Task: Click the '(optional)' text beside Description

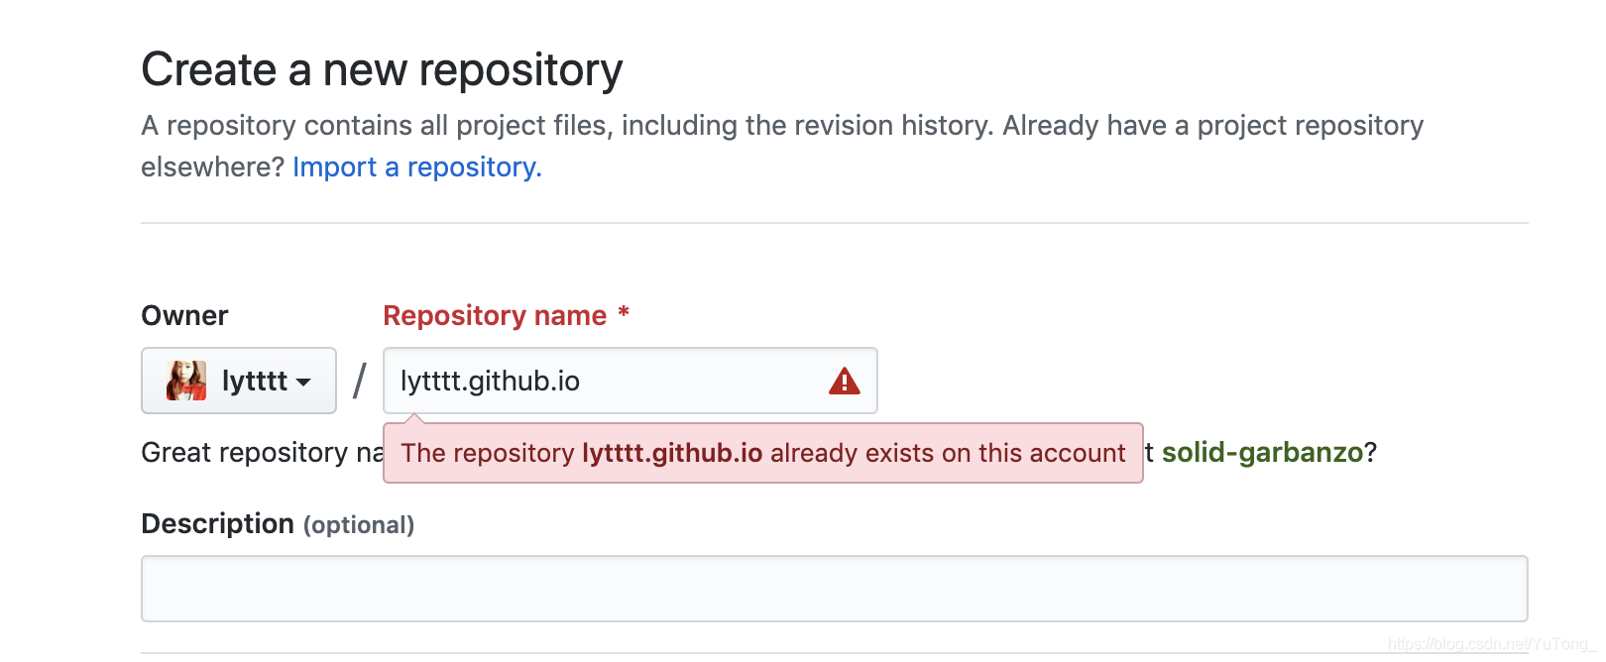Action: [x=359, y=524]
